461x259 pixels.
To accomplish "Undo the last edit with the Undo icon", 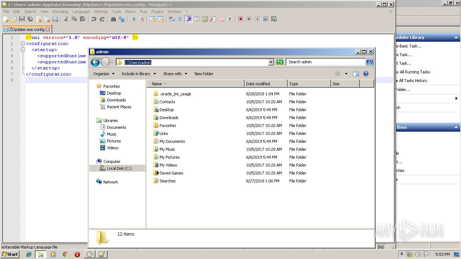I will coord(94,19).
